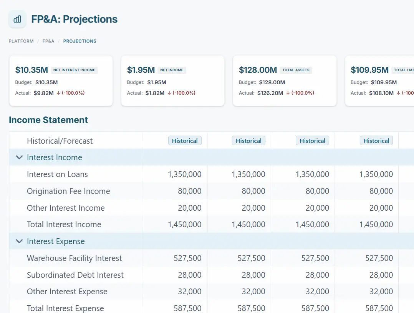The width and height of the screenshot is (414, 313).
Task: Select the Origination Fee Income row label
Action: point(68,191)
